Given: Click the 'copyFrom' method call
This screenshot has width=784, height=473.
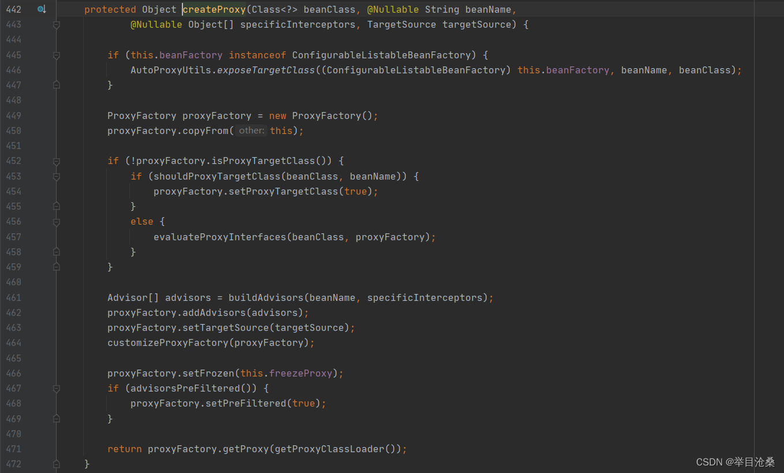Looking at the screenshot, I should tap(206, 131).
